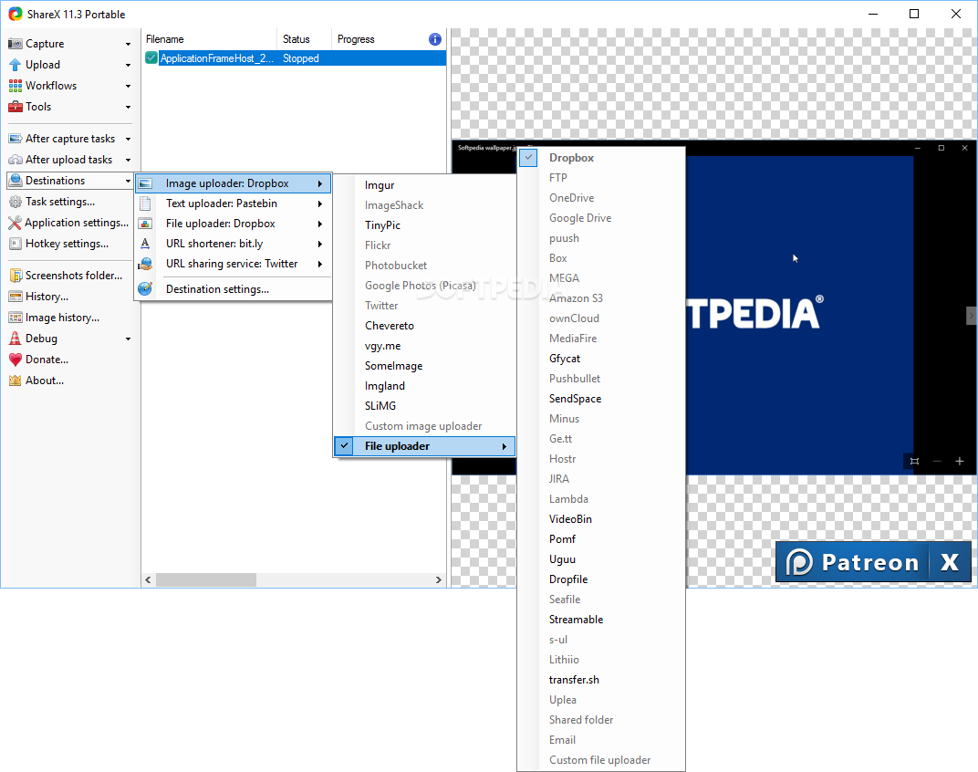Click the Tools toolbox icon

point(15,107)
